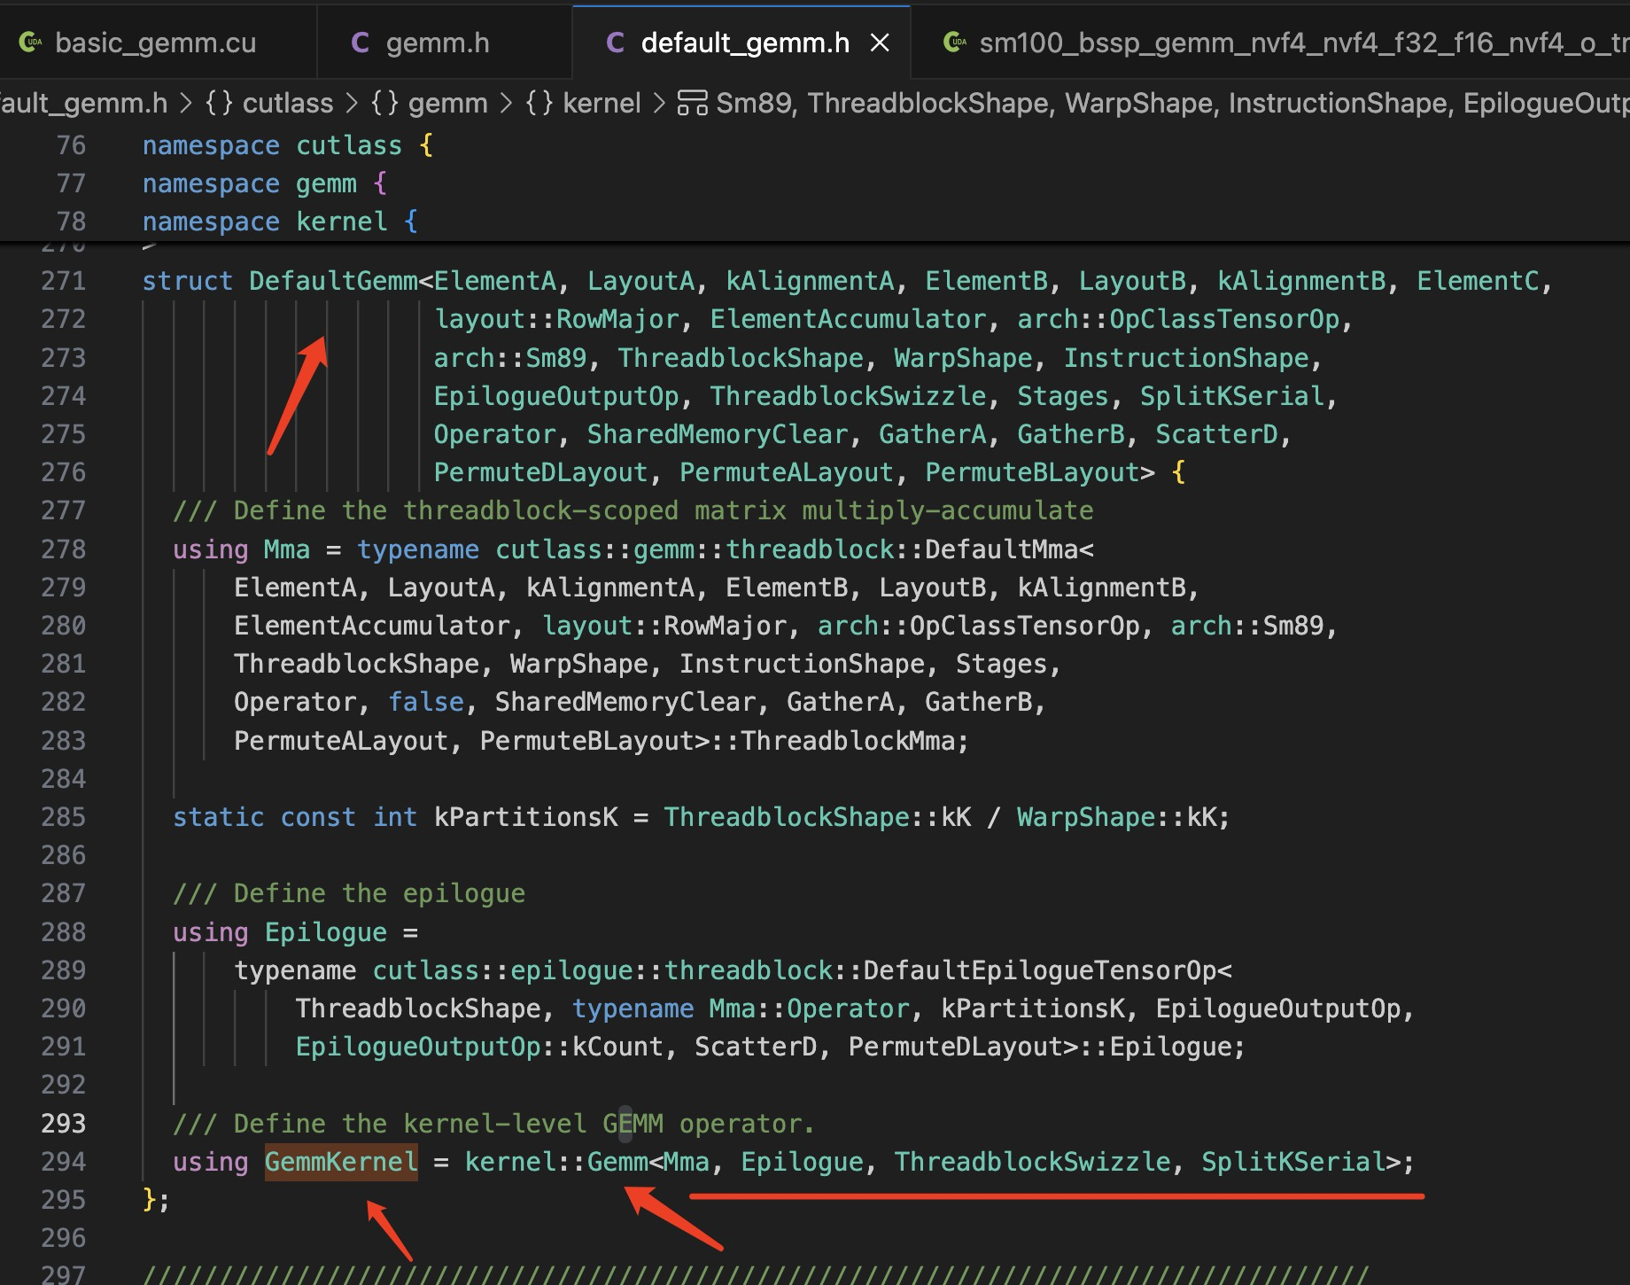Click the highlighted GemmKernel identifier

tap(341, 1162)
